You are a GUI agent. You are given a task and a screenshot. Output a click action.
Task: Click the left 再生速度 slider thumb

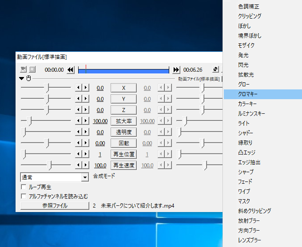point(49,166)
